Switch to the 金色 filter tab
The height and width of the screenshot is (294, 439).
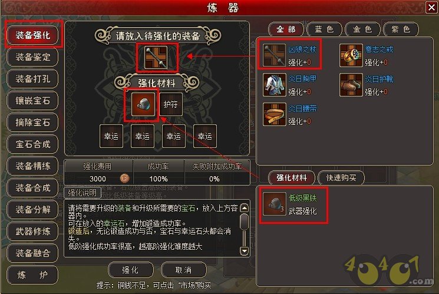362,29
